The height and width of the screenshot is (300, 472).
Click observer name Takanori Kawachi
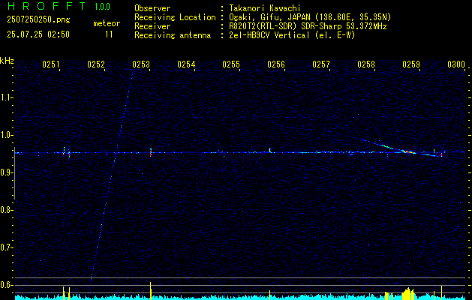coord(265,8)
